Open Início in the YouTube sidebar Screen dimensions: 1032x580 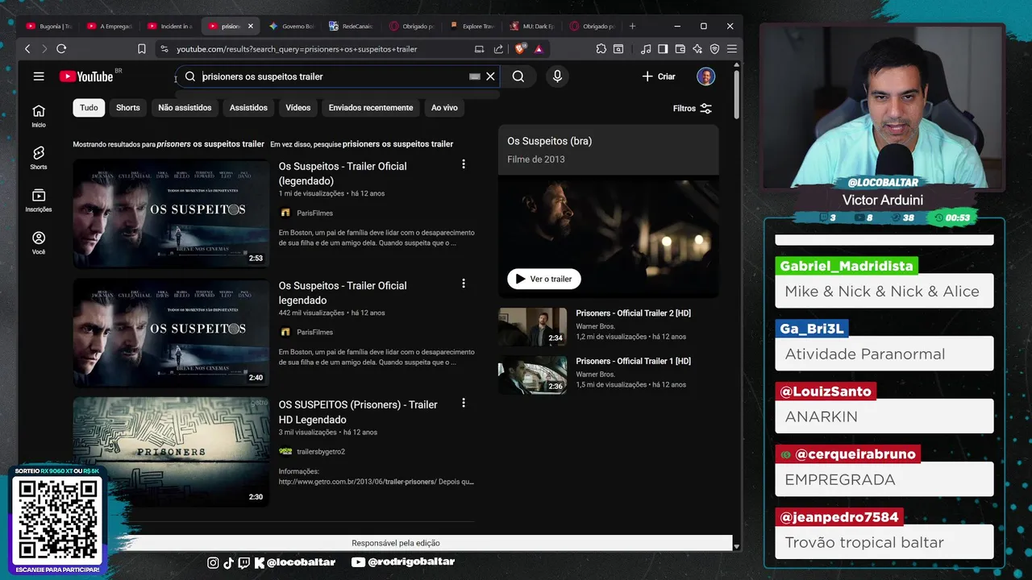[x=39, y=116]
